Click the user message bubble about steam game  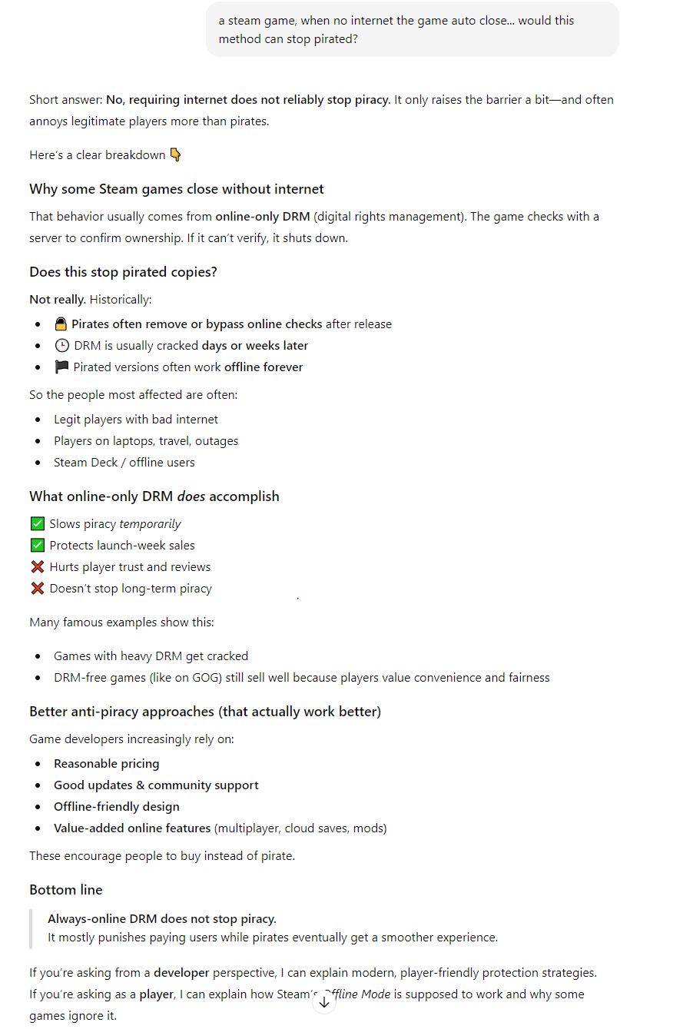click(412, 30)
